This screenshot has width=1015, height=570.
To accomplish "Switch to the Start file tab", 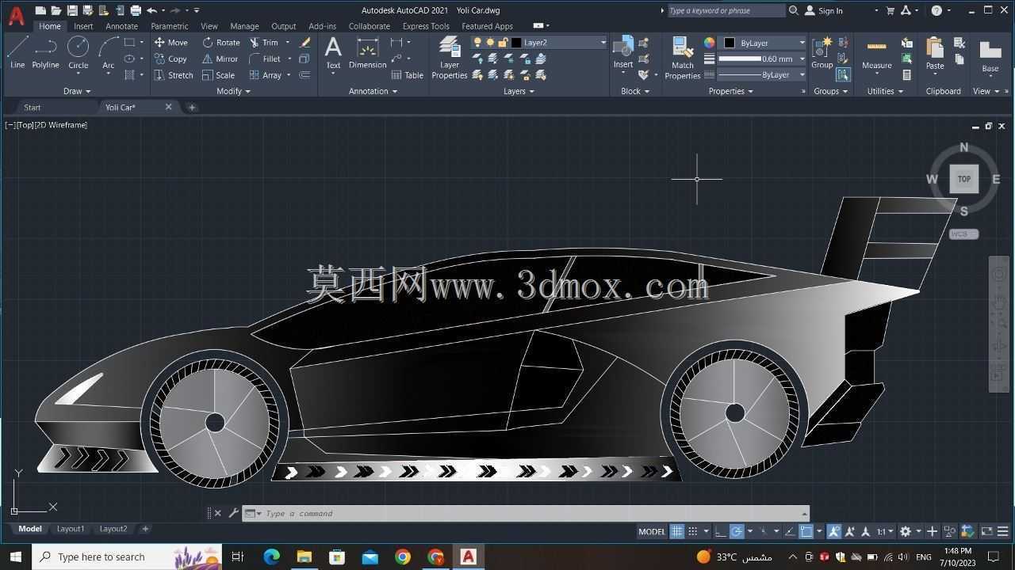I will coord(32,107).
